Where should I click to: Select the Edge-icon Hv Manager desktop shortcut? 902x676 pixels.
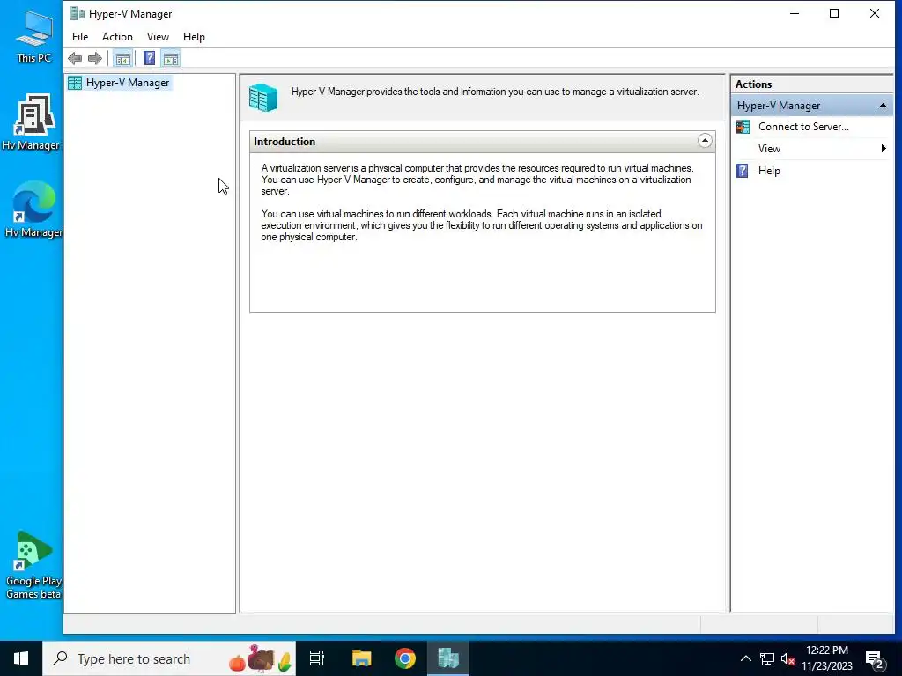pyautogui.click(x=33, y=209)
